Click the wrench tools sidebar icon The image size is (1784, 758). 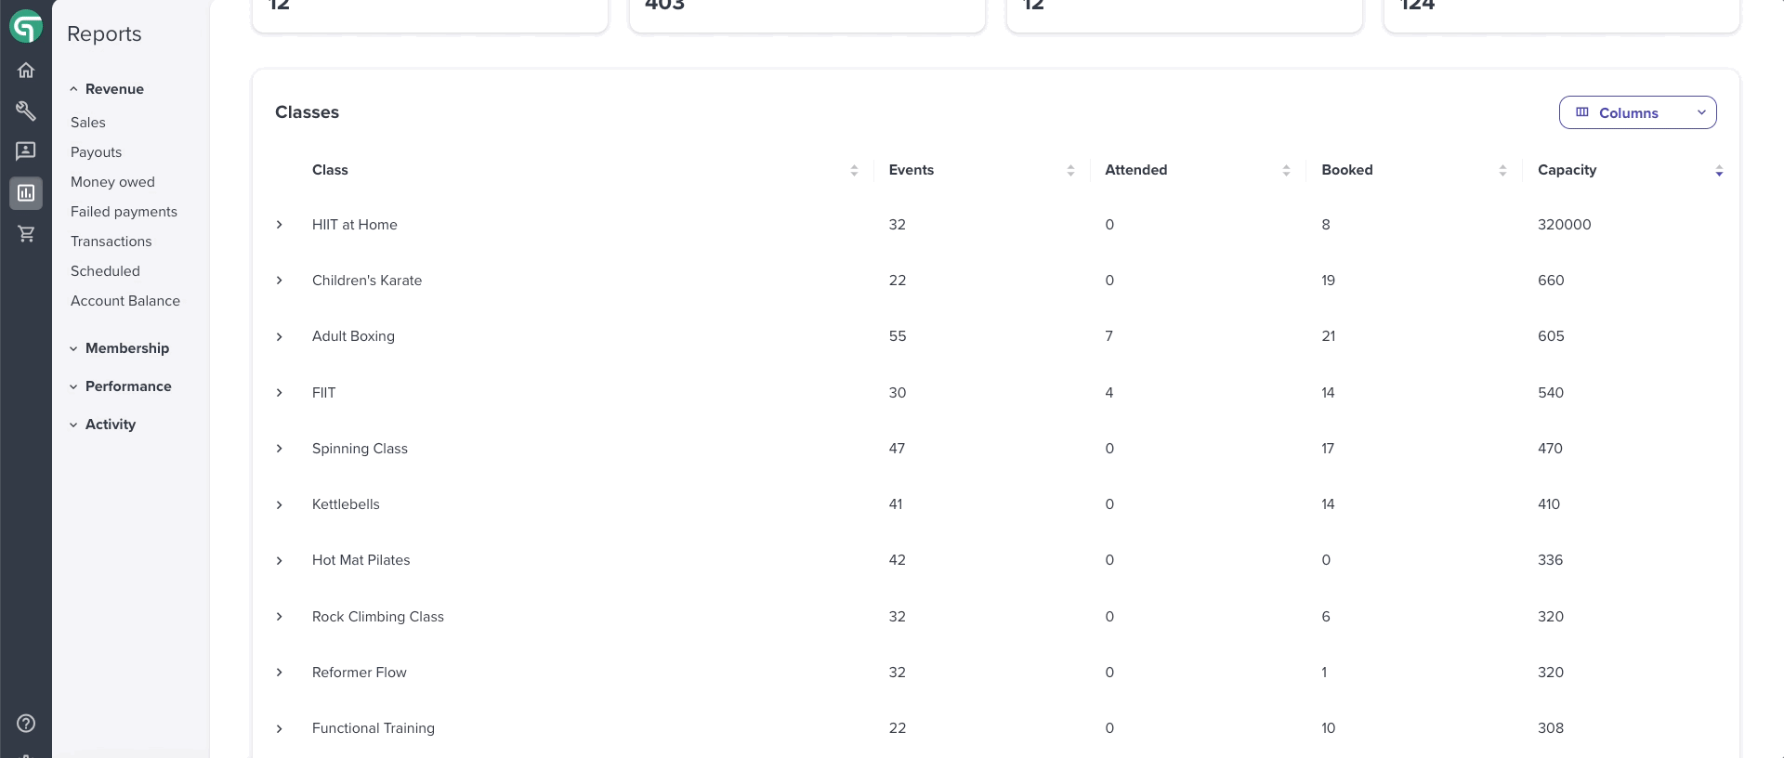point(26,111)
